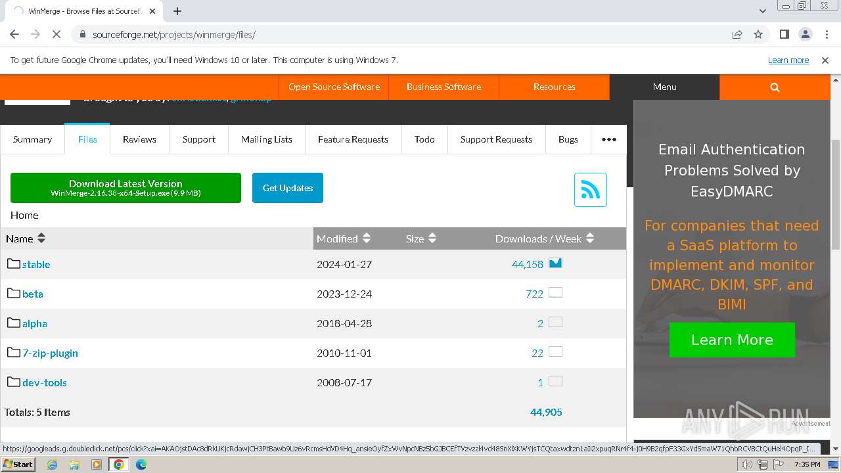Screen dimensions: 841x473
Task: Switch to the Summary tab
Action: click(x=32, y=139)
